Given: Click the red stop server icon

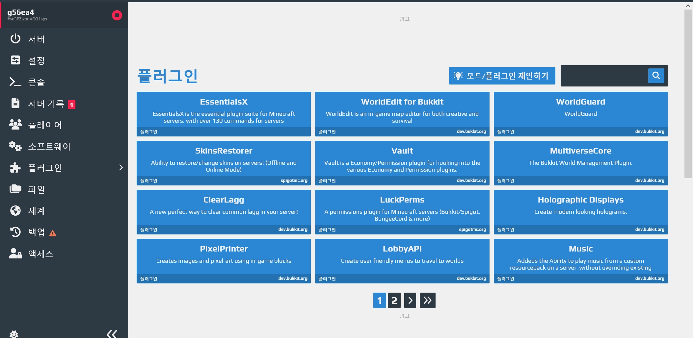Looking at the screenshot, I should tap(117, 15).
